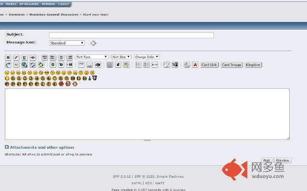Insert coin icon showing 0
Screen dimensions: 307x191
[13, 78]
